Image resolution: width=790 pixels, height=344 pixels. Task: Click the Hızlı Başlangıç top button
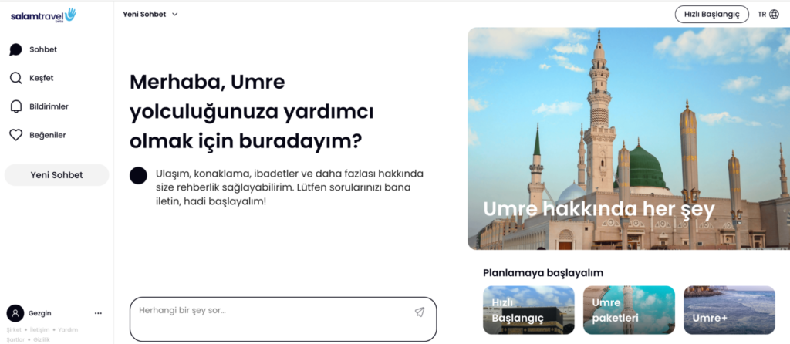tap(711, 14)
